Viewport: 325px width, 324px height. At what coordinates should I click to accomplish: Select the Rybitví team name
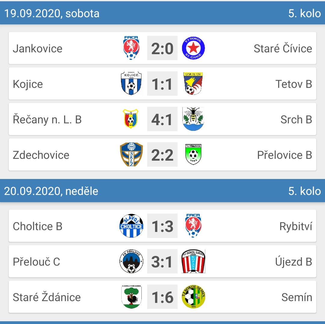[x=296, y=226]
